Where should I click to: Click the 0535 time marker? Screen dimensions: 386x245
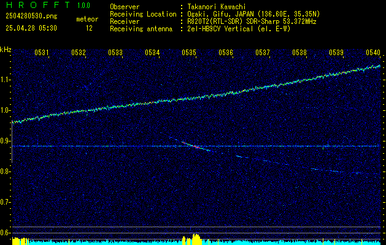point(189,52)
